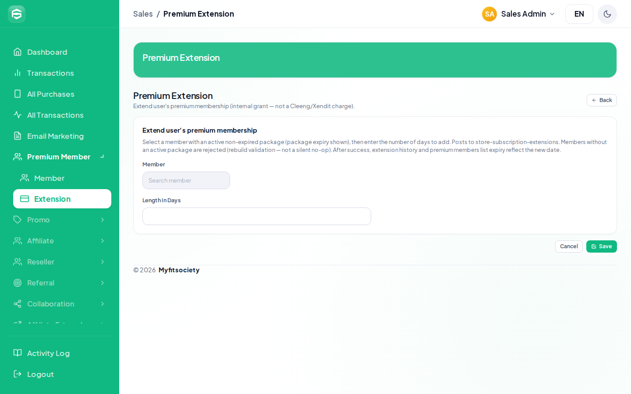Image resolution: width=631 pixels, height=394 pixels.
Task: Focus the Length In Days input field
Action: coord(257,216)
